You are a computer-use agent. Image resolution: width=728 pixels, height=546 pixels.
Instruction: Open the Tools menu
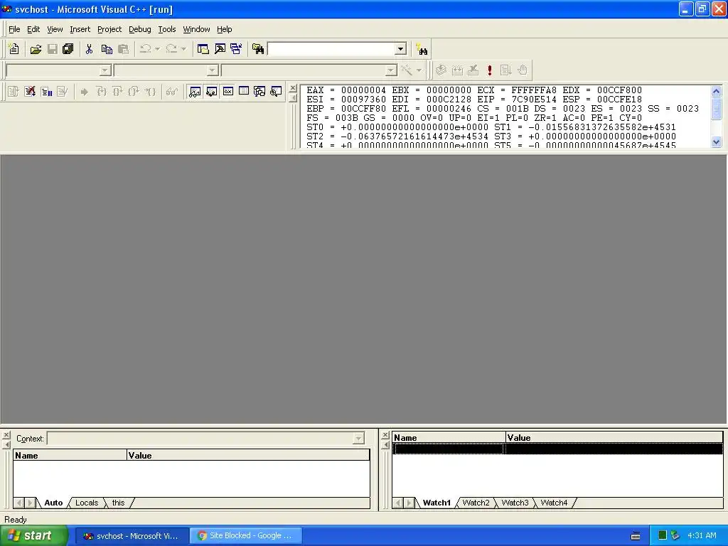pos(166,29)
